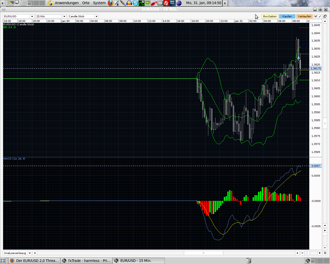The height and width of the screenshot is (264, 330).
Task: Open the EUR/USD instrument dropdown
Action: coord(32,16)
